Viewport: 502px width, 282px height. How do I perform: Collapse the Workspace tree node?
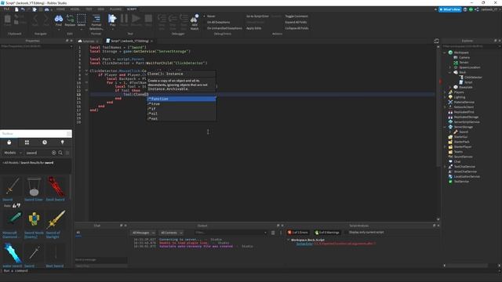pos(445,52)
